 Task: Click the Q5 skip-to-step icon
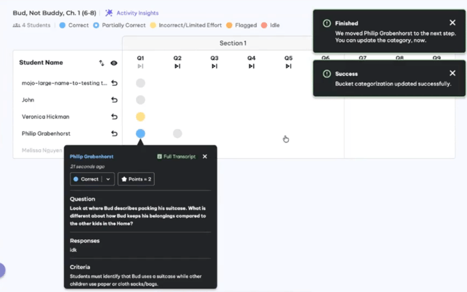288,66
